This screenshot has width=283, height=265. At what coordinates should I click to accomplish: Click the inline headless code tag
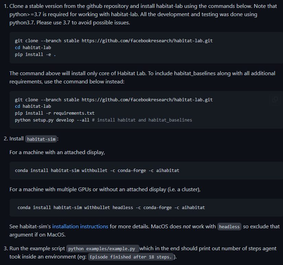229,227
